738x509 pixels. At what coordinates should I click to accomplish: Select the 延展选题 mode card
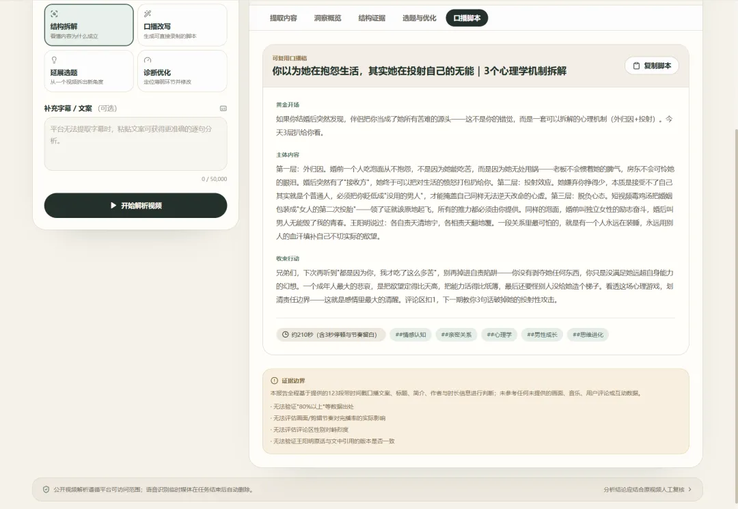click(89, 71)
